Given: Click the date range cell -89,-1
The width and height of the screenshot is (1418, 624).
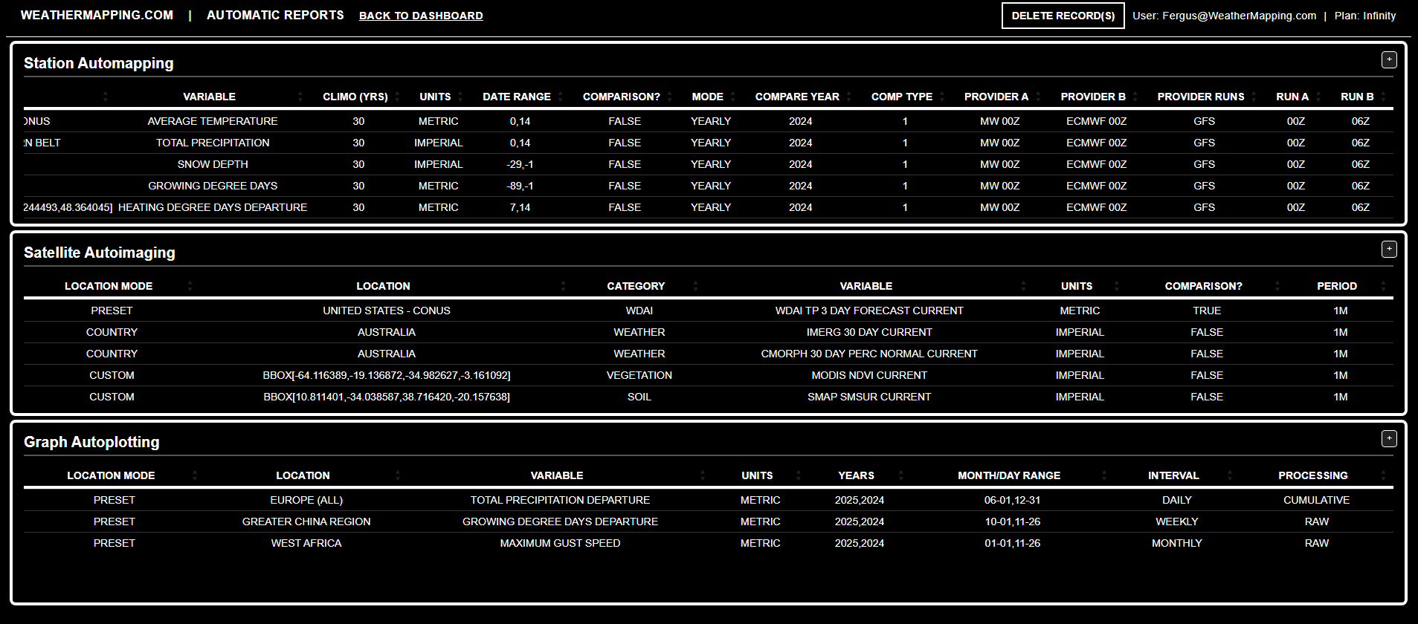Looking at the screenshot, I should point(520,186).
